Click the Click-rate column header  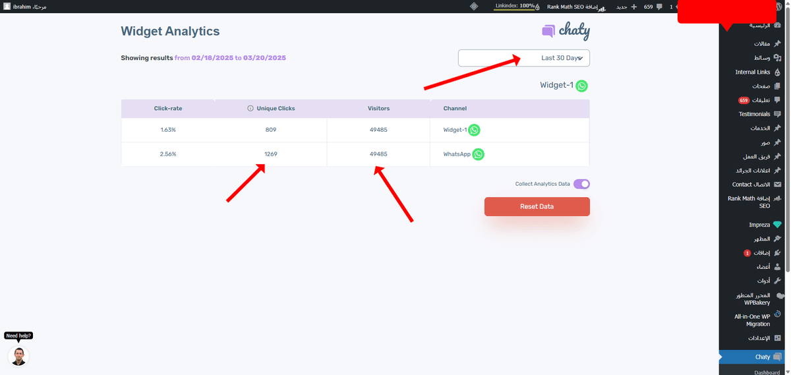click(168, 108)
